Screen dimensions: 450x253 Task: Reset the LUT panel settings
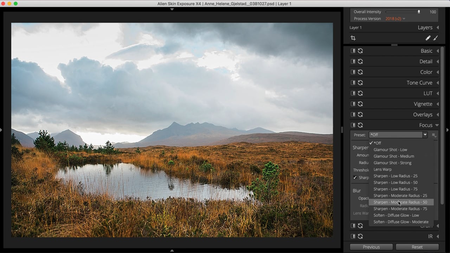(360, 93)
